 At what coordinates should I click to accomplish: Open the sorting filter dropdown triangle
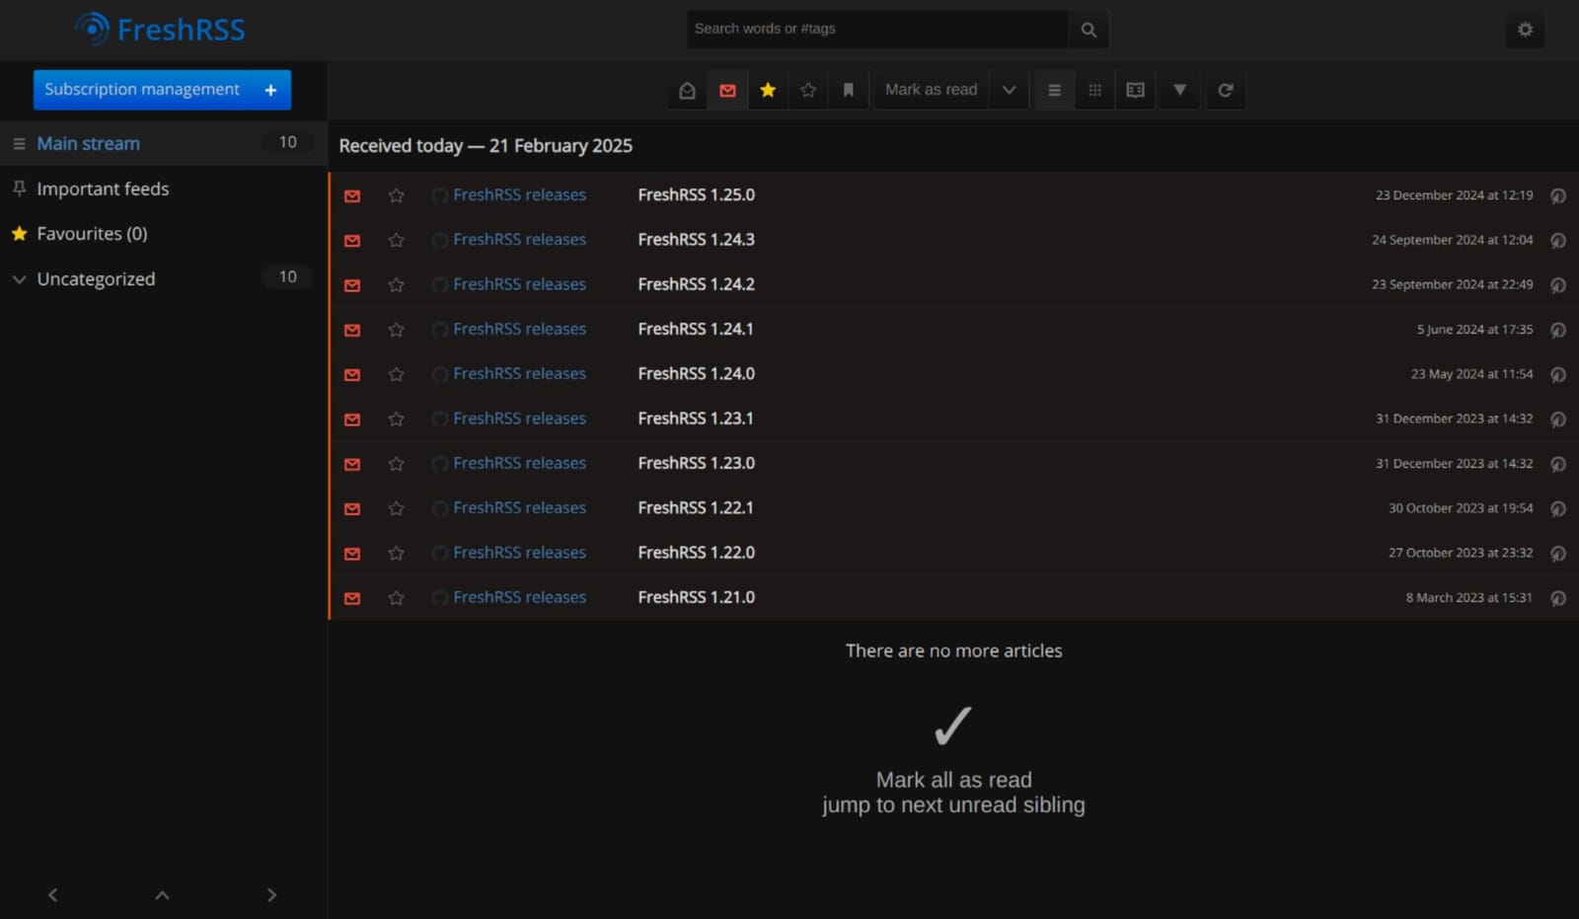(x=1179, y=90)
